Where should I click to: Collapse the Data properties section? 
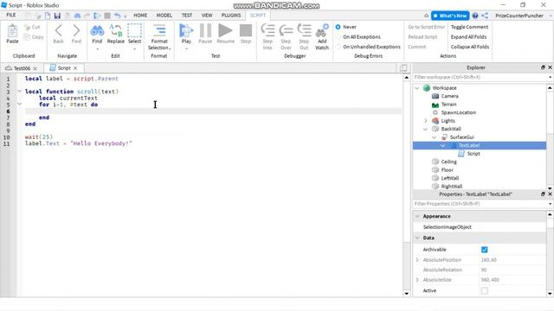click(x=417, y=238)
